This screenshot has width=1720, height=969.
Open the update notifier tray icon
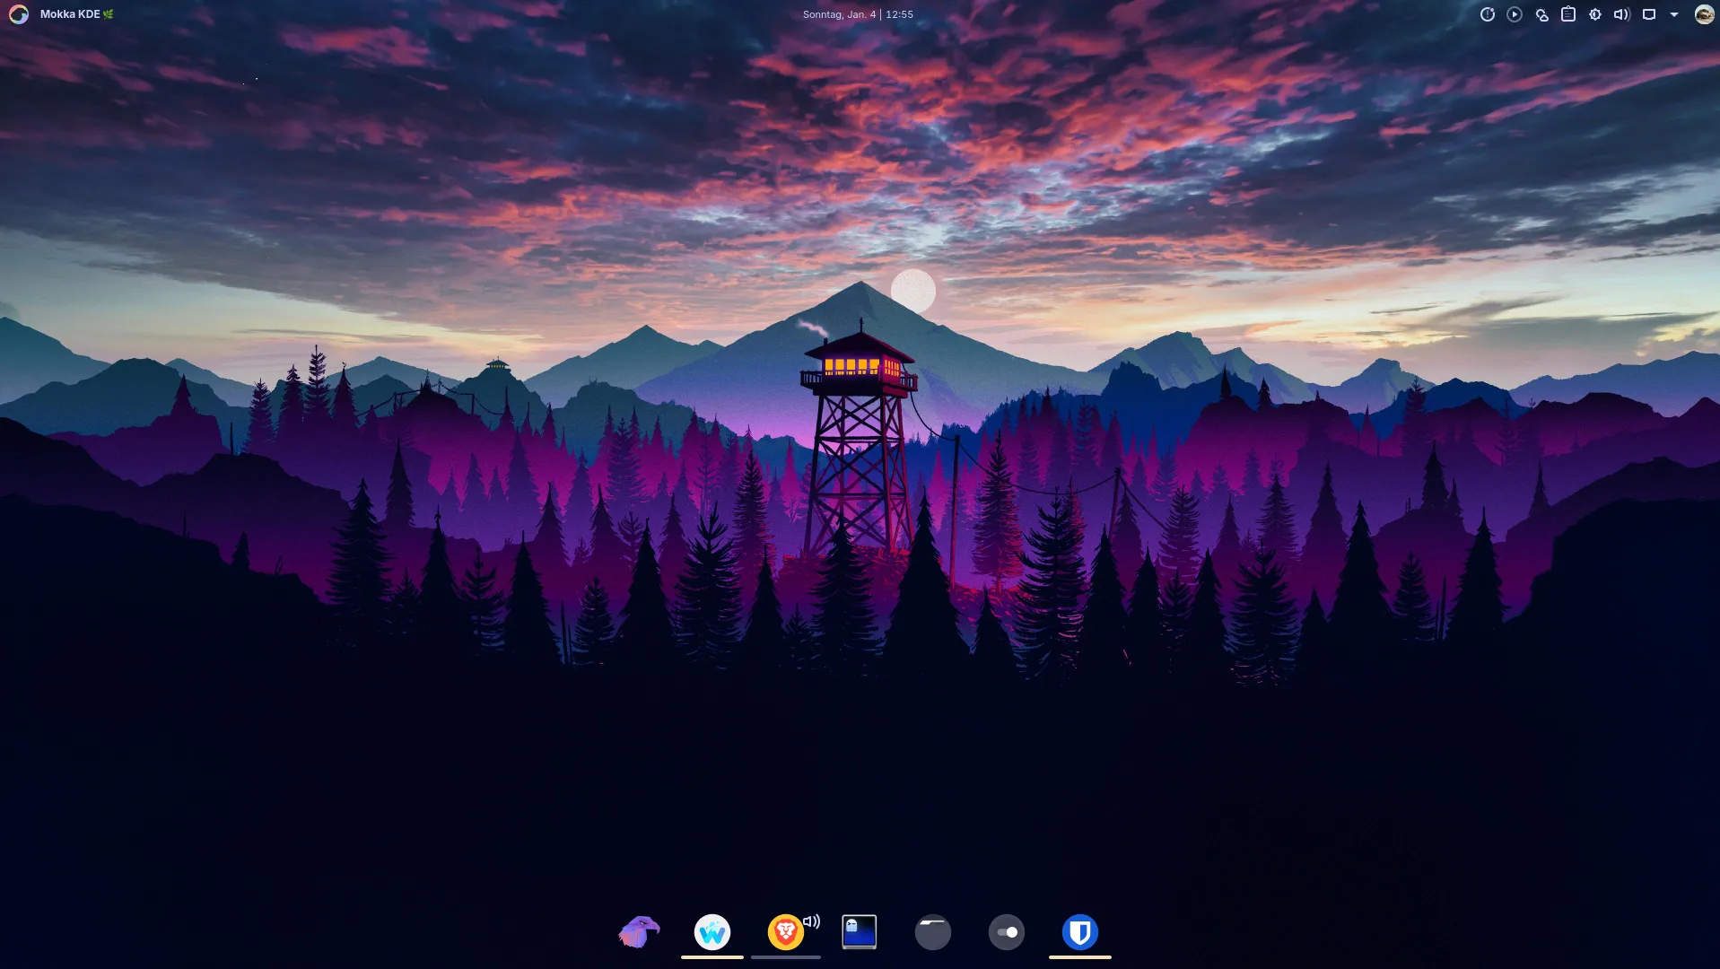(1487, 14)
